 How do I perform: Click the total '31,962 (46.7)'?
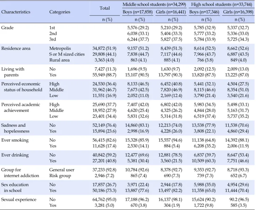104,90
